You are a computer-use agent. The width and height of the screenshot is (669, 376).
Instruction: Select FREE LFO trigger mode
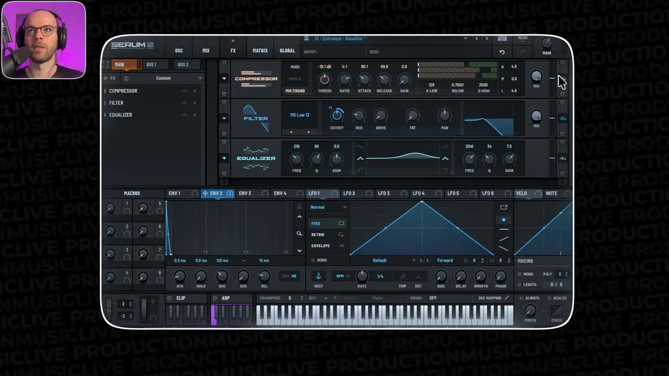point(327,224)
